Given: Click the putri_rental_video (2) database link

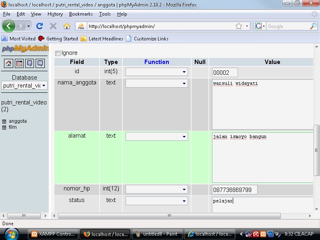Looking at the screenshot, I should [24, 106].
